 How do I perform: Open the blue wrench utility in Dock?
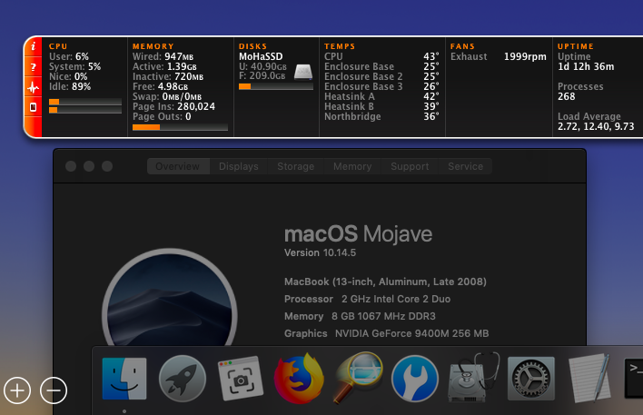tap(414, 379)
